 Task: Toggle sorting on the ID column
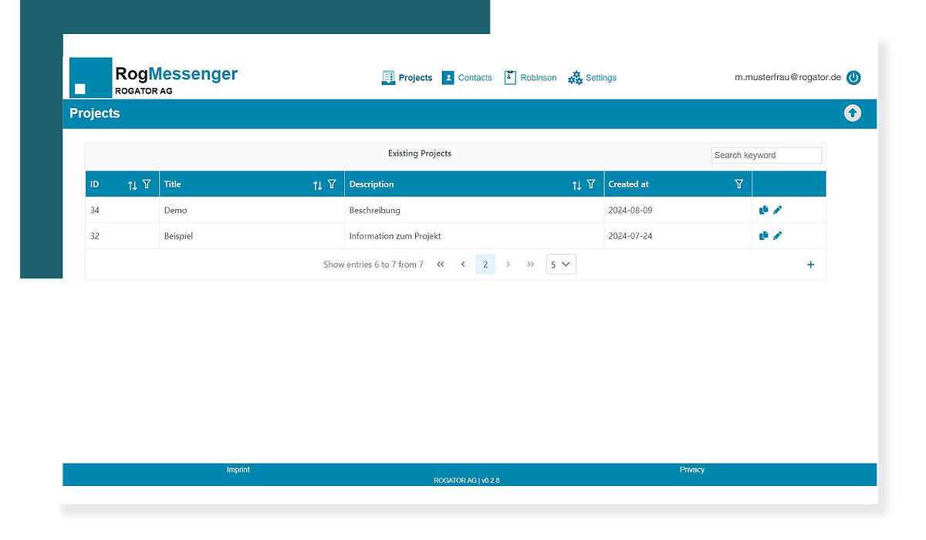pyautogui.click(x=133, y=184)
